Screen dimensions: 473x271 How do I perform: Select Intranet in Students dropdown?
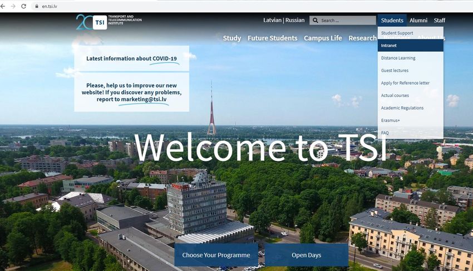pos(410,45)
